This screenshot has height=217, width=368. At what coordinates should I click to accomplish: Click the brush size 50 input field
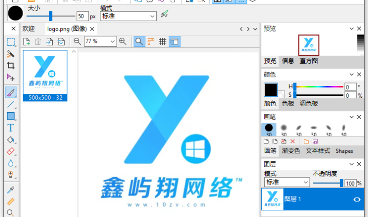[x=83, y=16]
